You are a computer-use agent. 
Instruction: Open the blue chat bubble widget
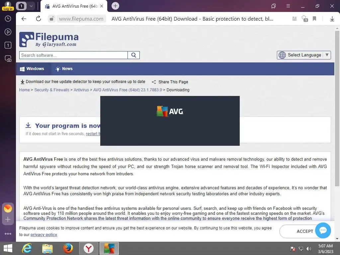tap(323, 230)
